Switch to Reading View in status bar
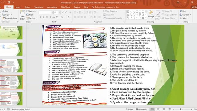The width and height of the screenshot is (197, 111). click(164, 109)
